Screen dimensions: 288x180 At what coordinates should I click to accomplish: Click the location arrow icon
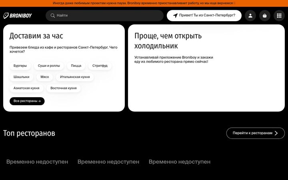[x=175, y=16]
